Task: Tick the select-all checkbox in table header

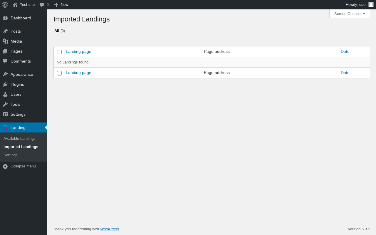Action: pos(59,52)
